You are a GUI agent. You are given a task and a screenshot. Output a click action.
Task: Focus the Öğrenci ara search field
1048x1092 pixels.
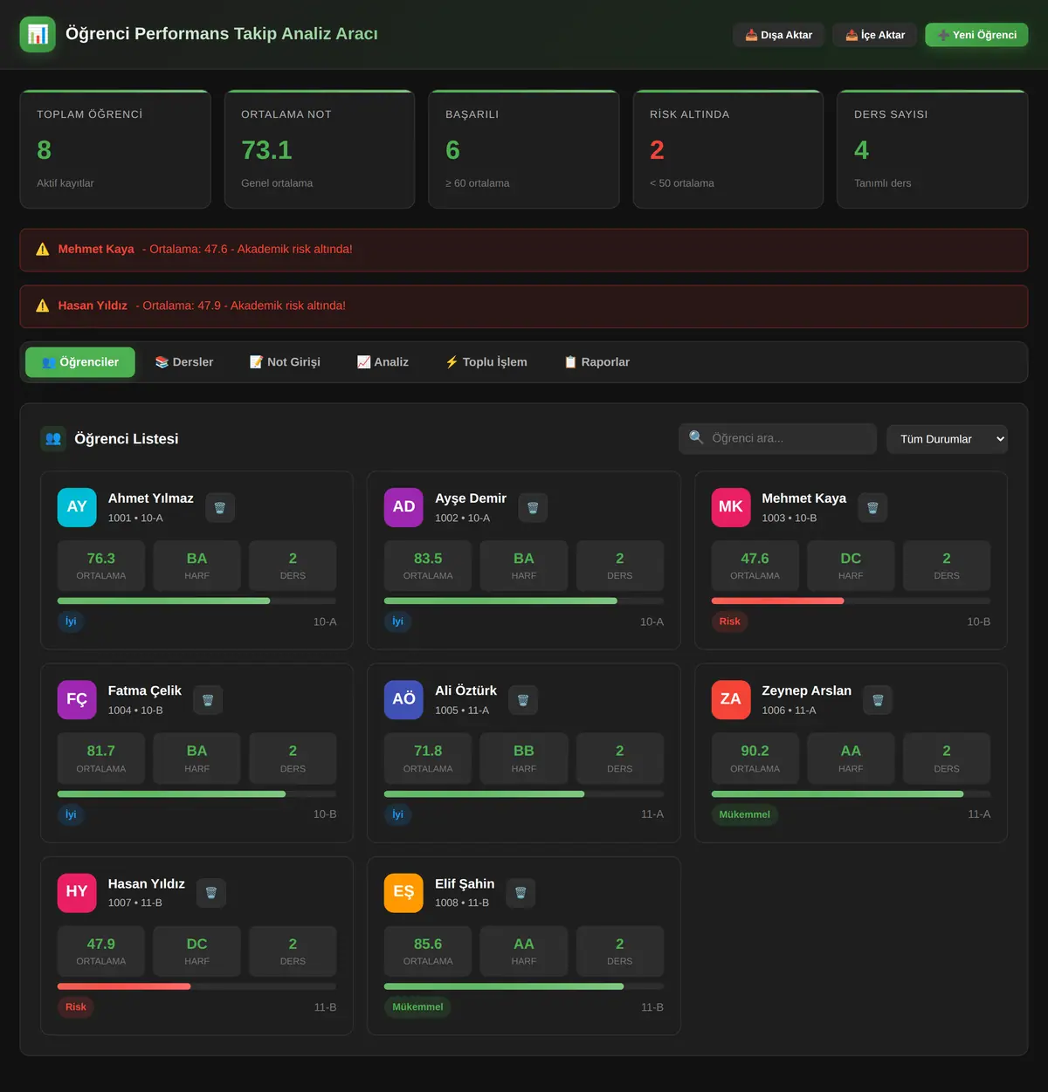(x=777, y=439)
